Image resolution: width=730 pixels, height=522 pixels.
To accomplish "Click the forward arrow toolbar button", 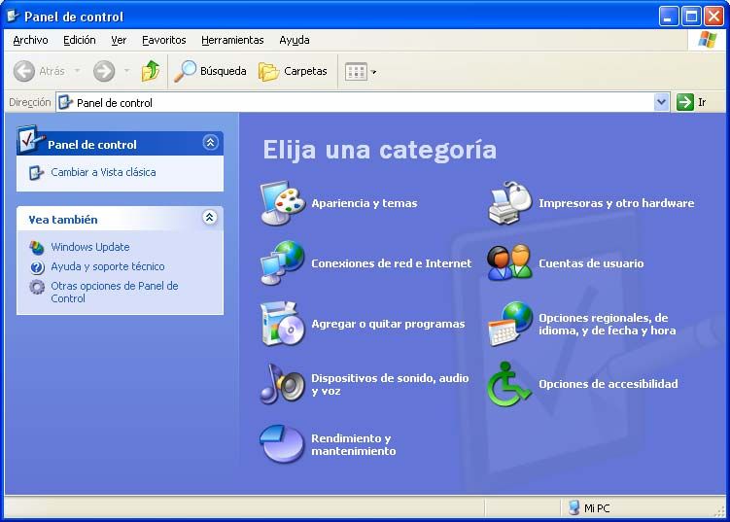I will click(x=104, y=71).
